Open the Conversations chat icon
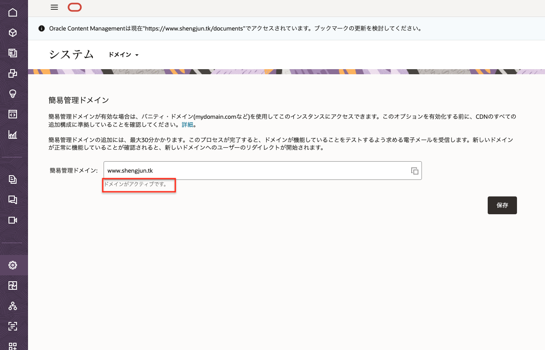The width and height of the screenshot is (545, 350). [14, 199]
